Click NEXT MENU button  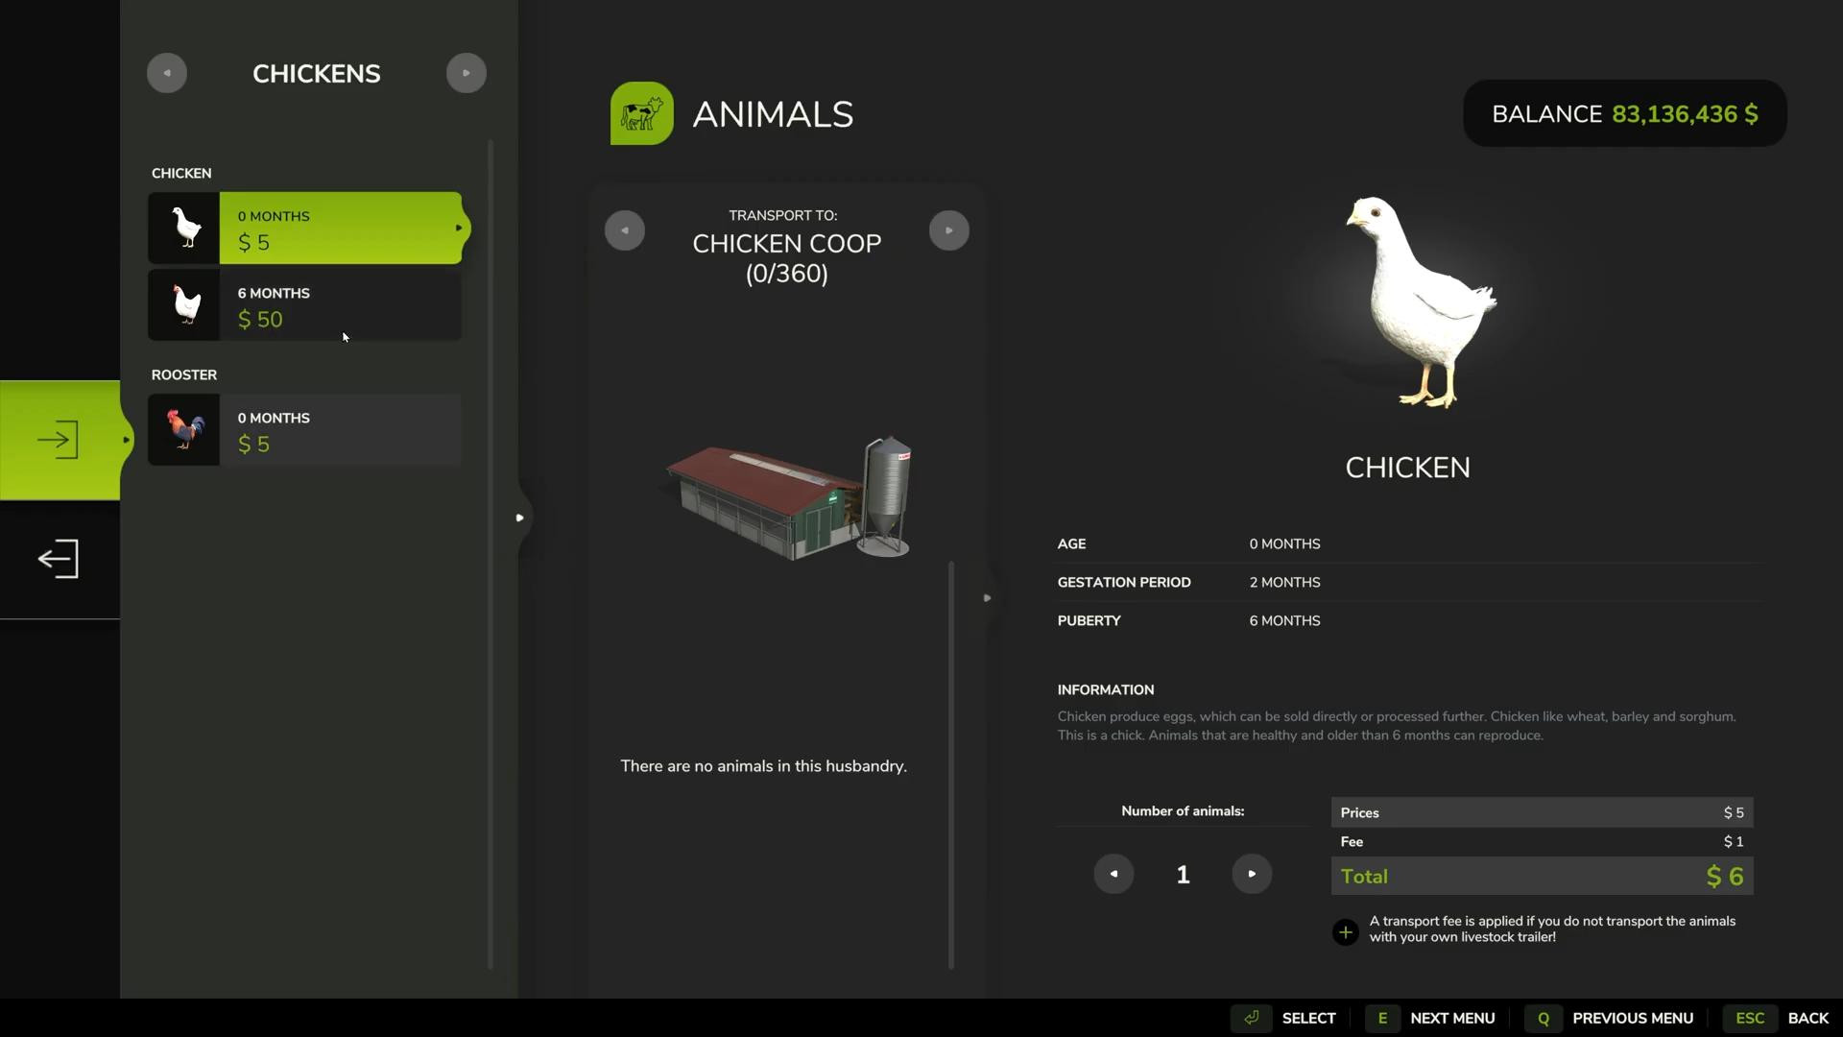pyautogui.click(x=1452, y=1018)
